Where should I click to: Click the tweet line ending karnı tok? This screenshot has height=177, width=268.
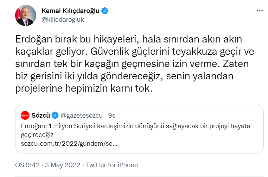(x=83, y=89)
